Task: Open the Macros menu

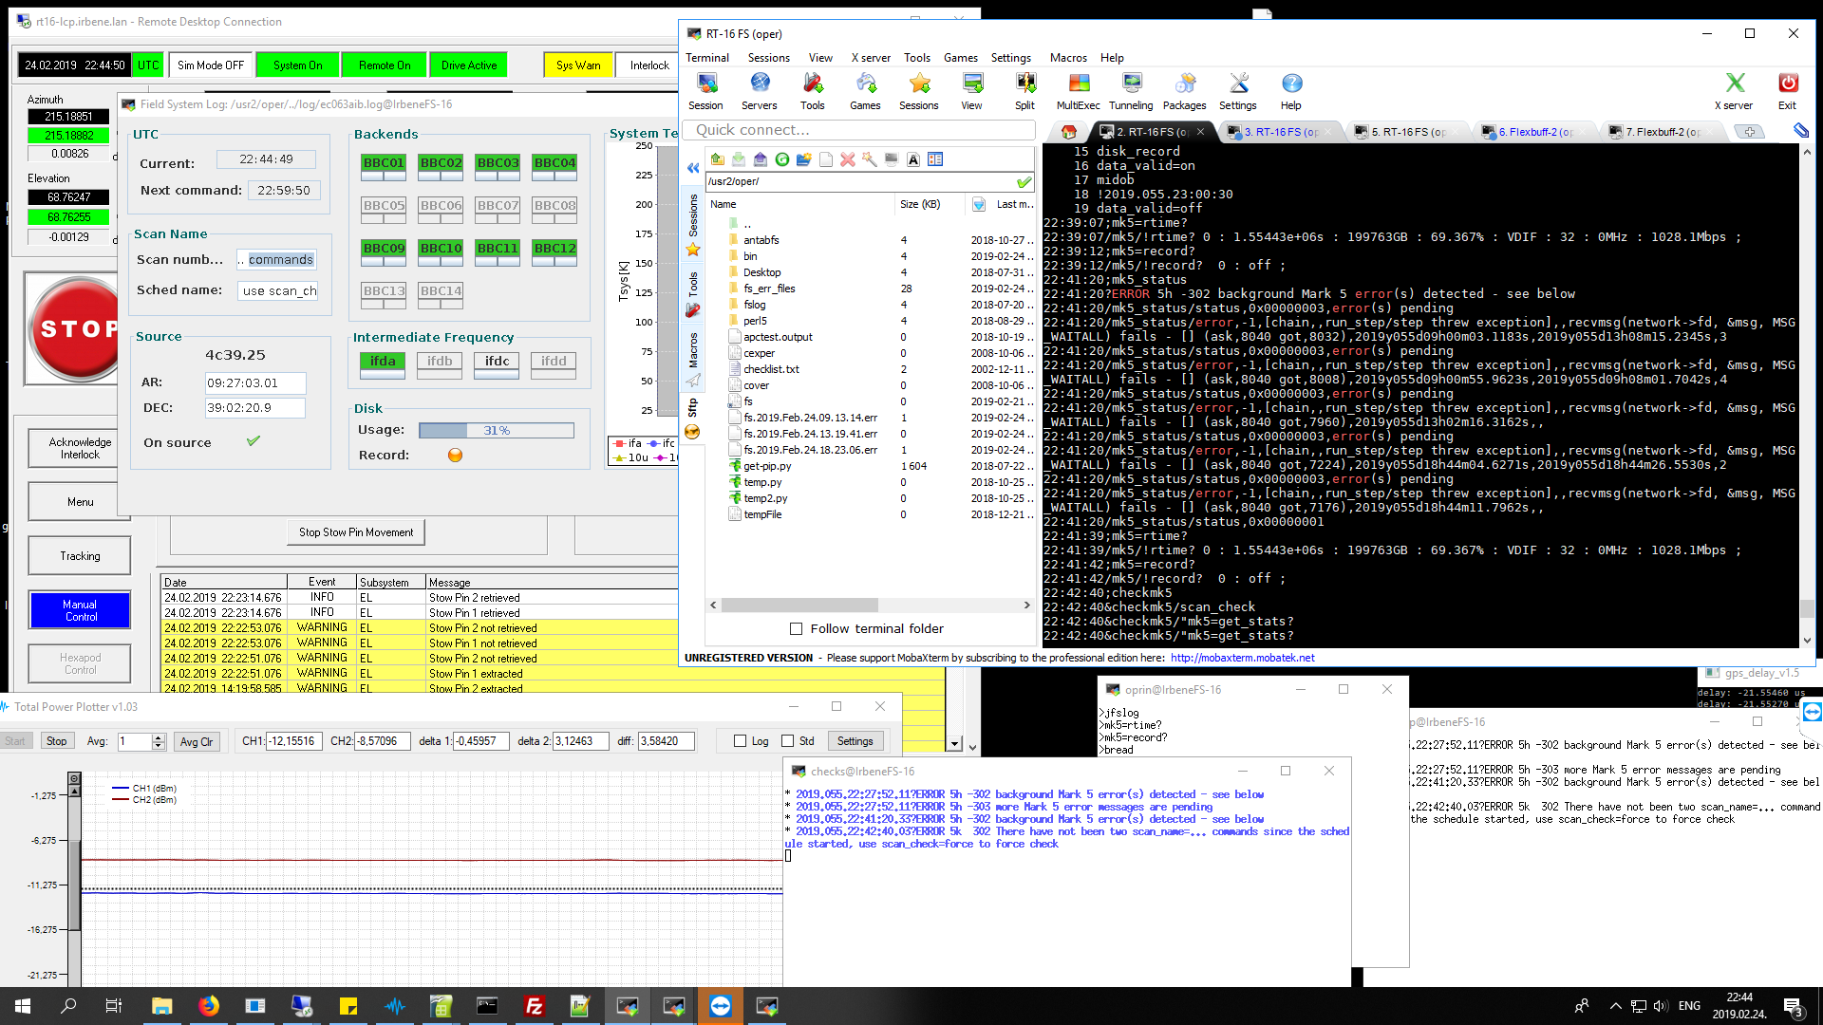Action: point(1067,58)
